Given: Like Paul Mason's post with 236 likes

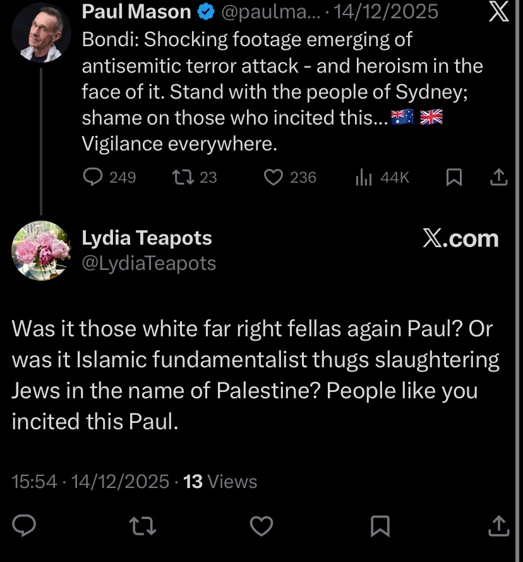Looking at the screenshot, I should coord(290,178).
